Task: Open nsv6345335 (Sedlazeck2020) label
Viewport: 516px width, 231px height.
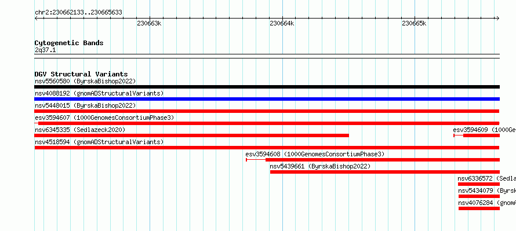Action: [x=80, y=130]
